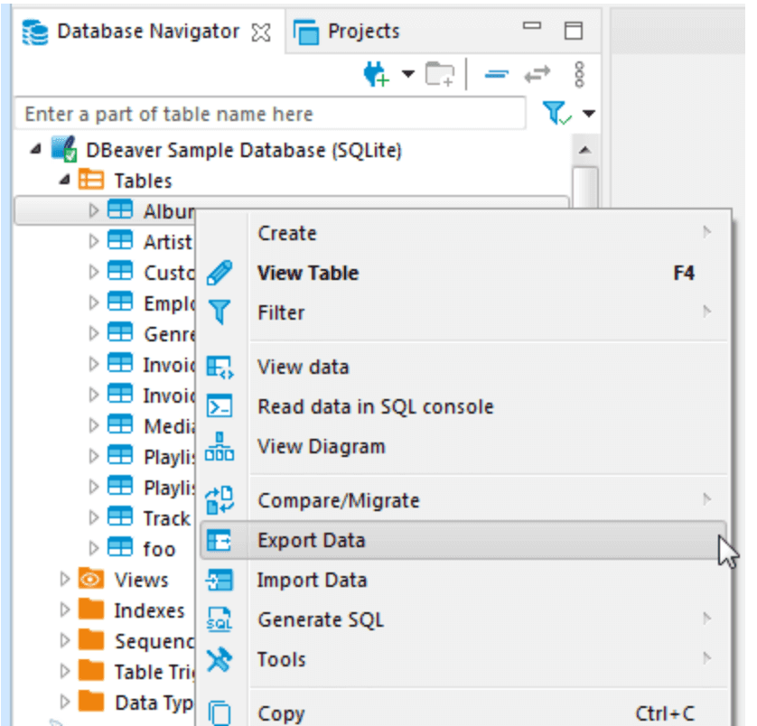Choose Export Data menu entry
757x726 pixels.
tap(463, 540)
